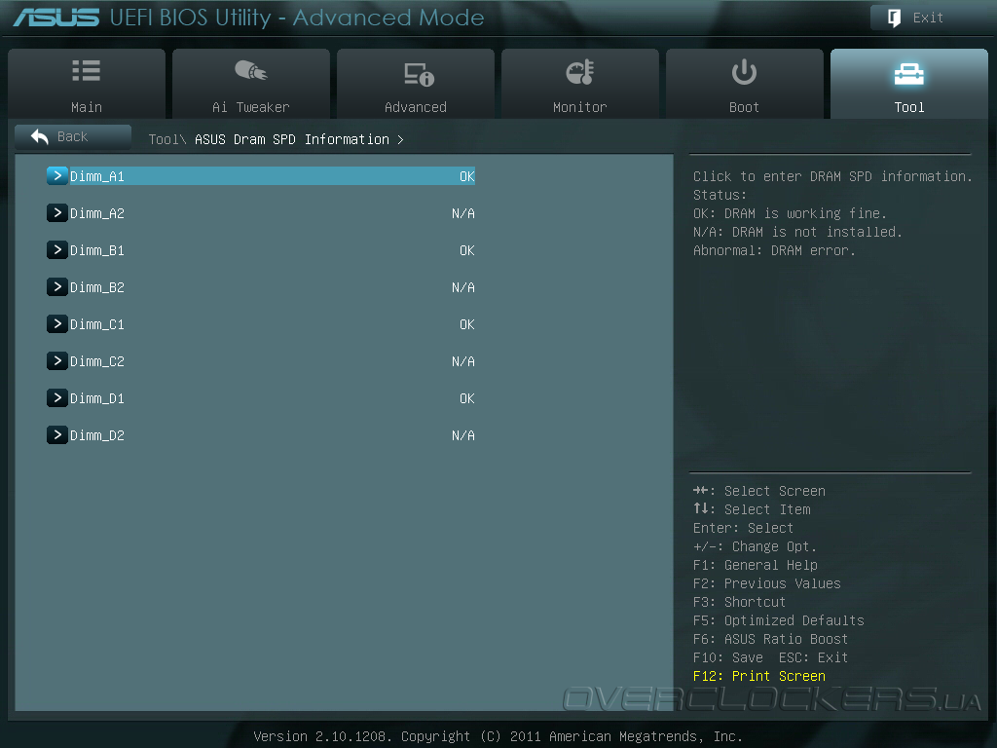
Task: Click the Tool toolbox icon
Action: (x=909, y=74)
